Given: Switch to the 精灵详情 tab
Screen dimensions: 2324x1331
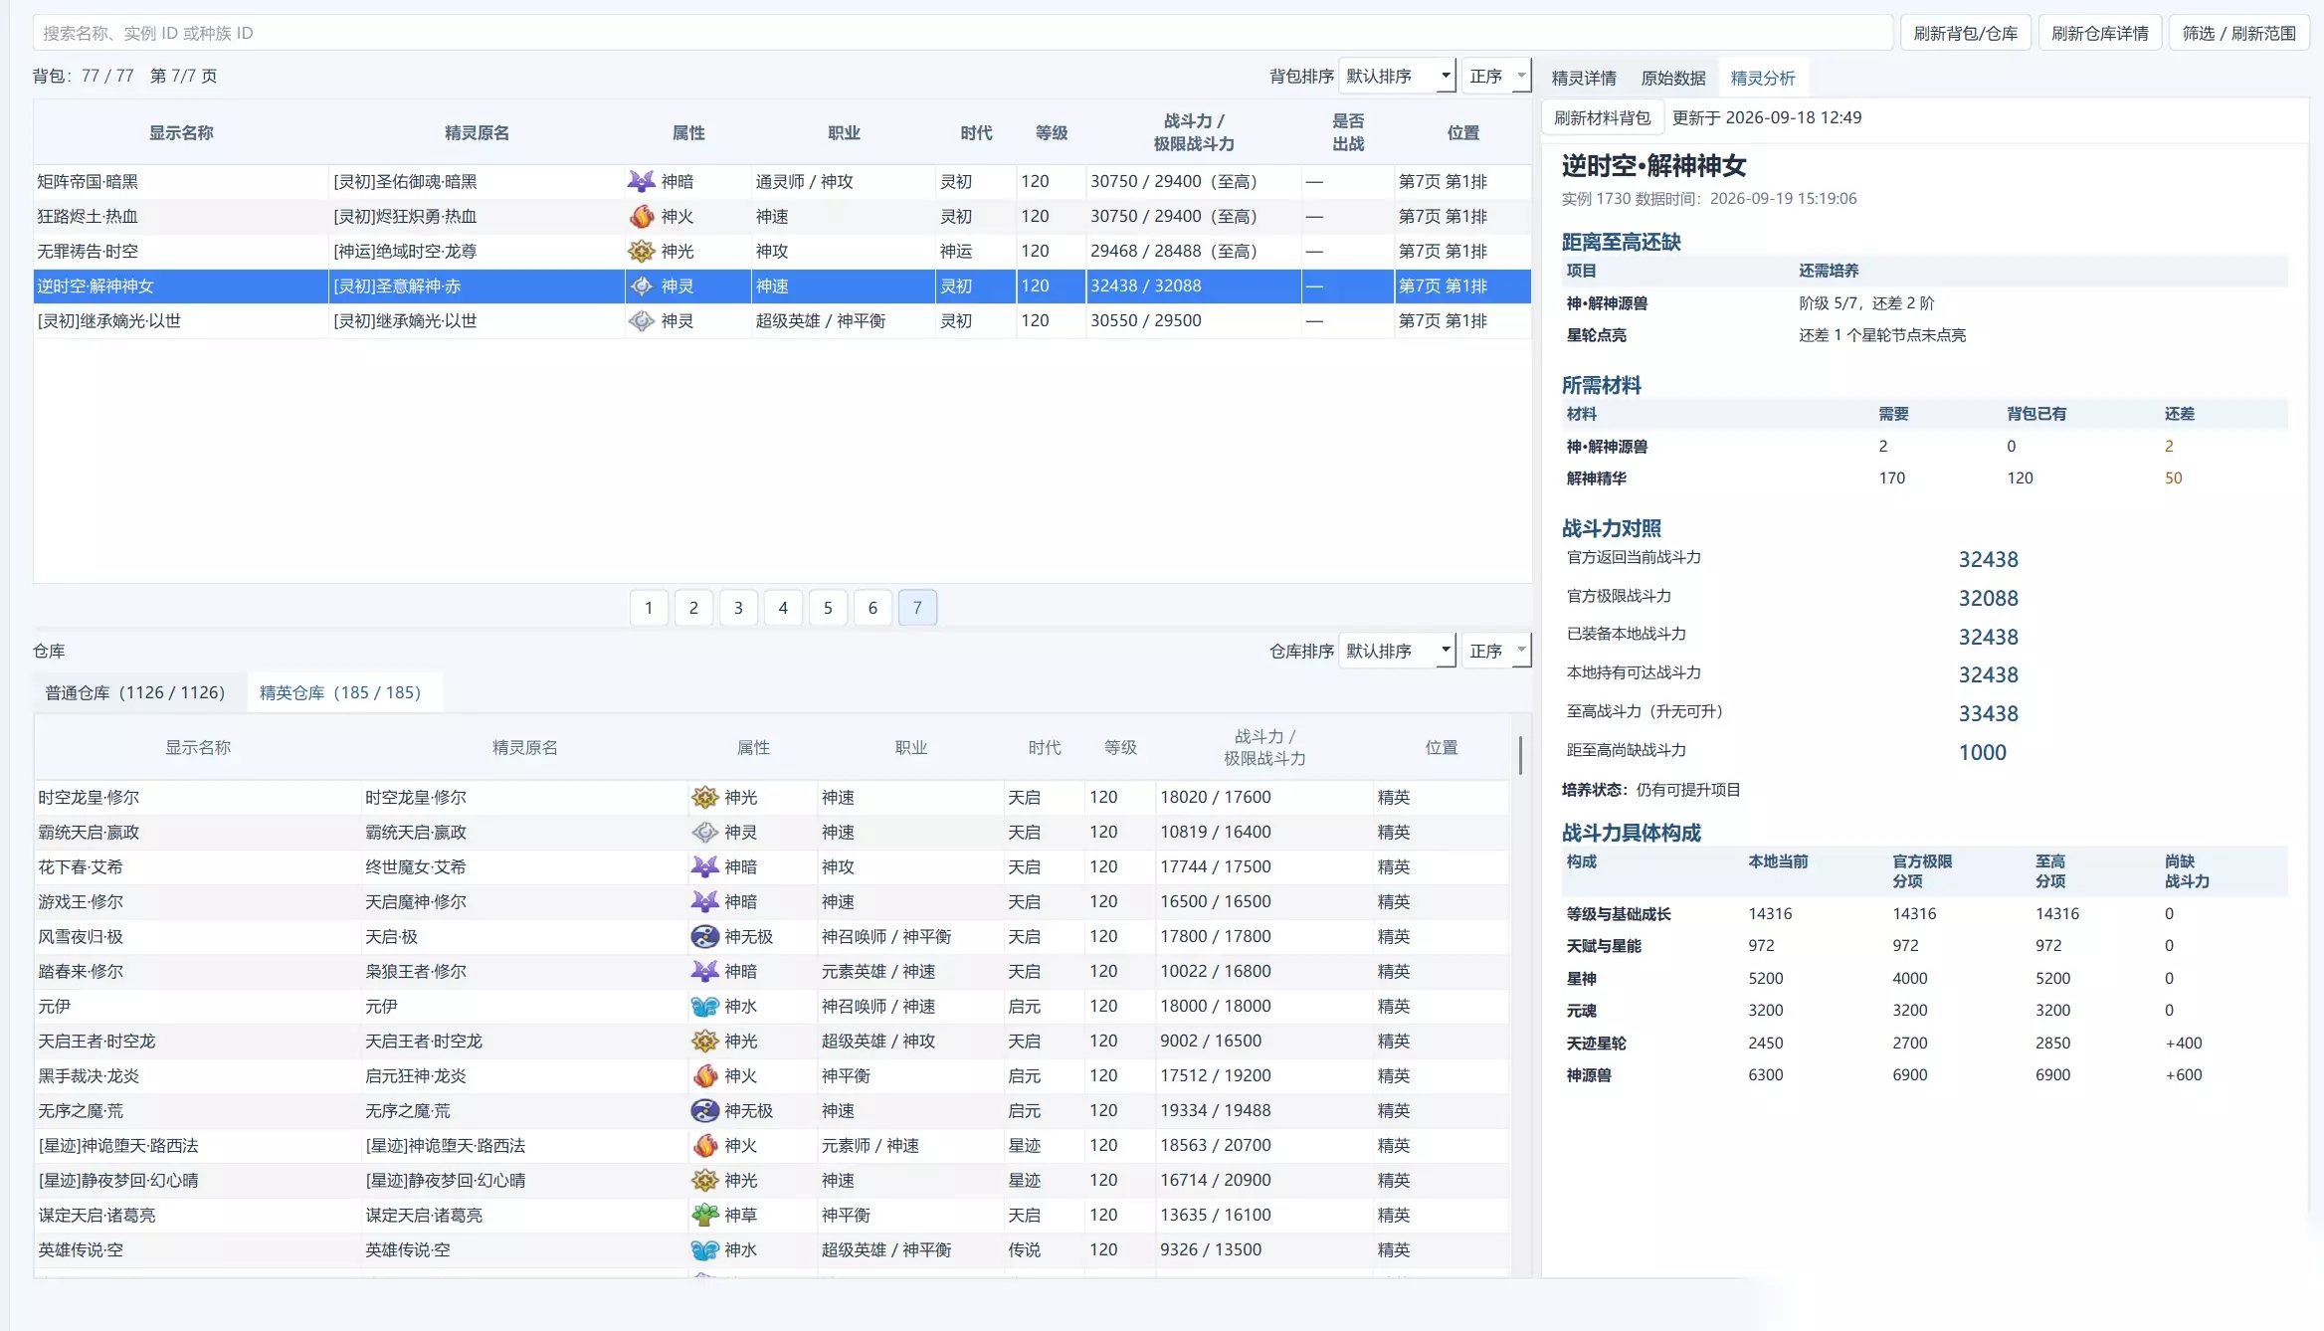Looking at the screenshot, I should [1583, 78].
